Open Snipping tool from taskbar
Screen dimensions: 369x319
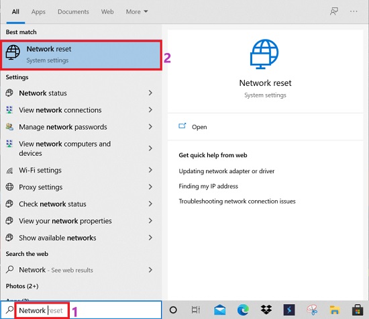point(312,310)
